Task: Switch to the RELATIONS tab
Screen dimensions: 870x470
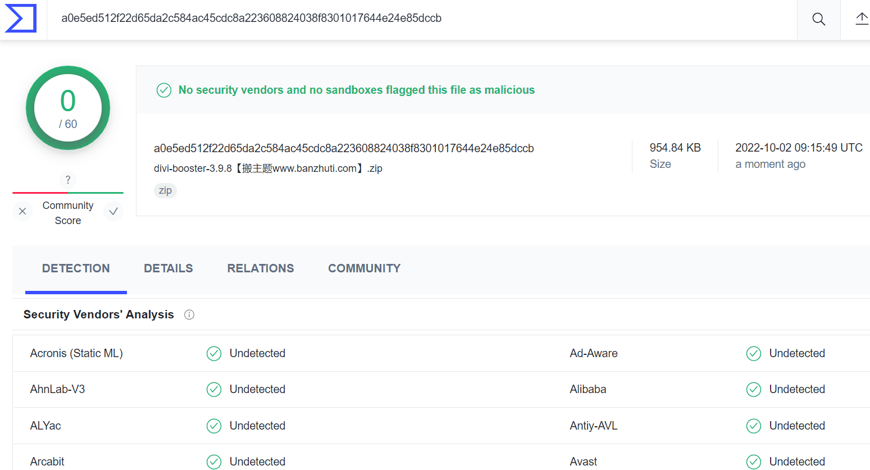Action: click(261, 268)
